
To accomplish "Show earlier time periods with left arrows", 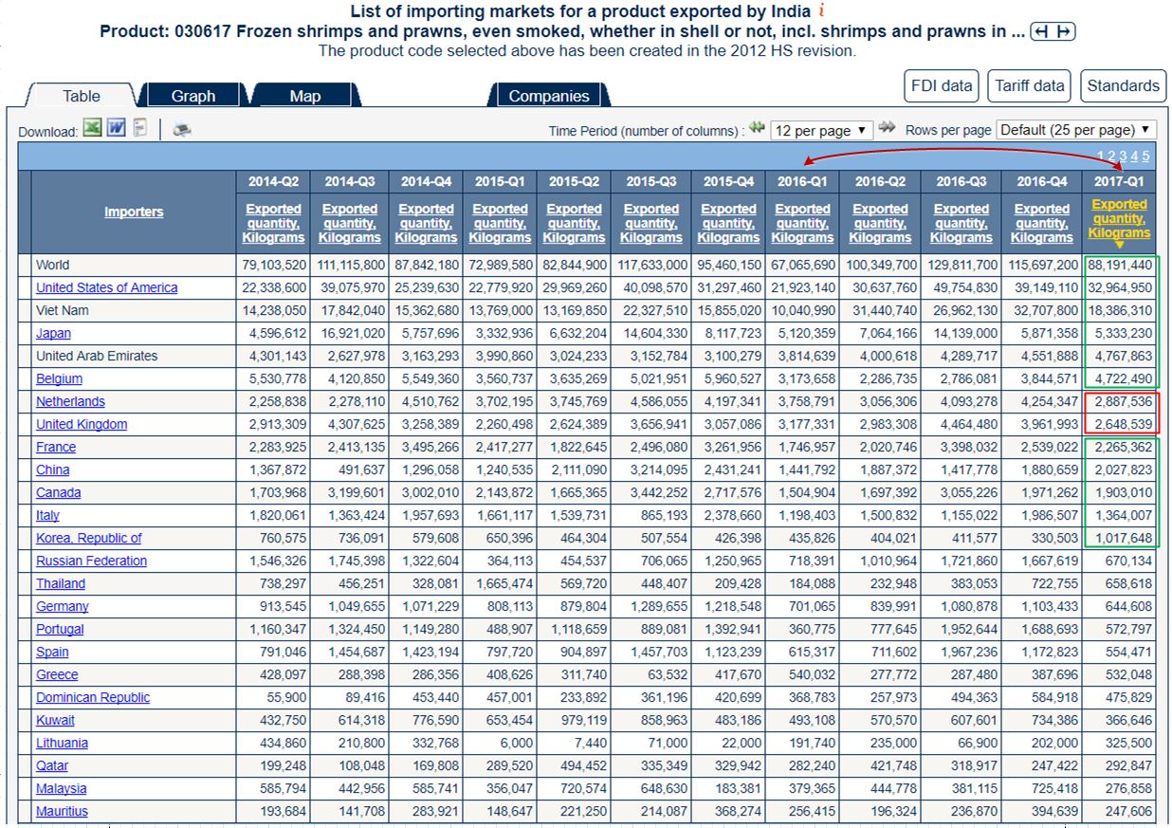I will tap(757, 128).
